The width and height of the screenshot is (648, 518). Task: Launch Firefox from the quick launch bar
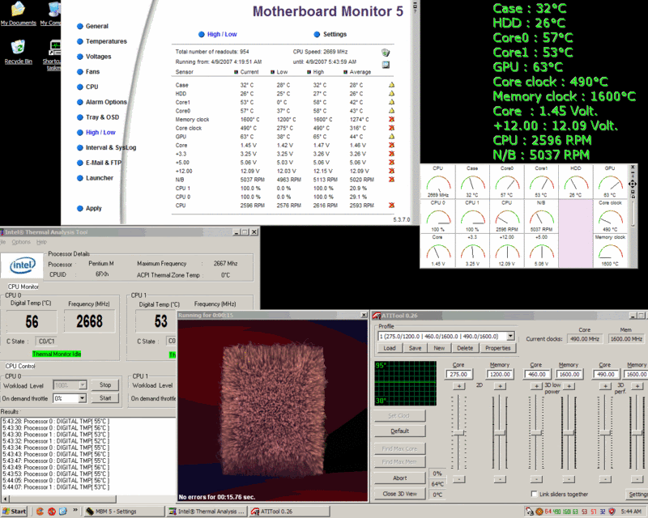pos(40,512)
